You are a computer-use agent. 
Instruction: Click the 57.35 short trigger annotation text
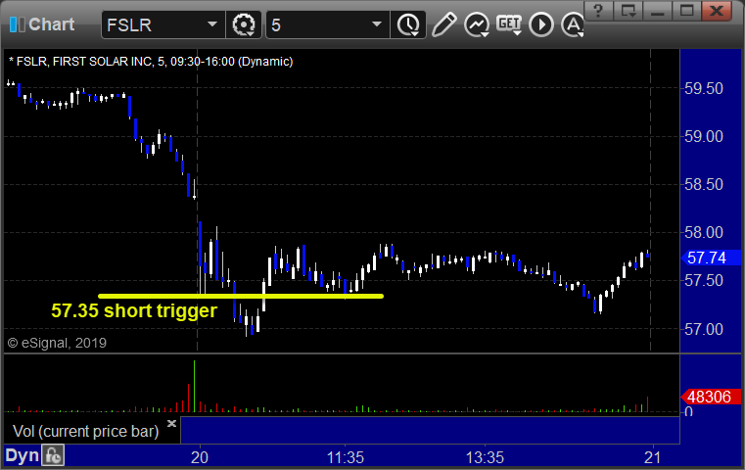[x=134, y=310]
